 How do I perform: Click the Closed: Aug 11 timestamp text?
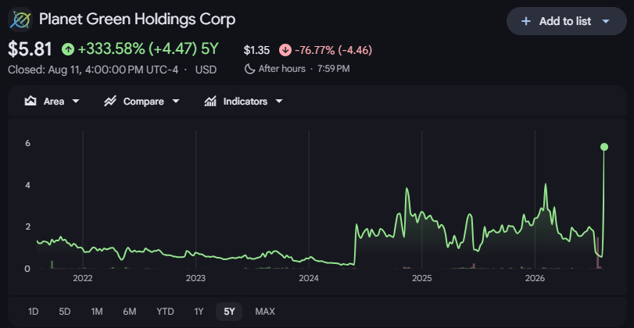[x=92, y=70]
